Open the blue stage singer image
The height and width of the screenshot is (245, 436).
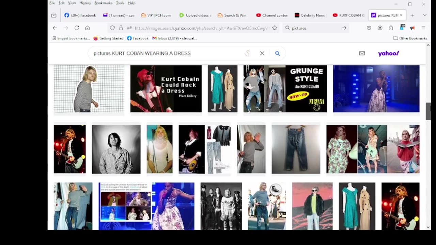[x=376, y=88]
